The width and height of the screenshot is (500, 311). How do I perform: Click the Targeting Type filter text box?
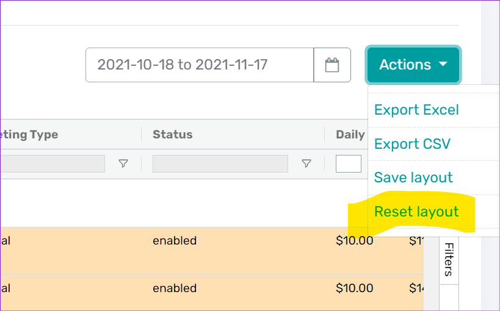(53, 164)
